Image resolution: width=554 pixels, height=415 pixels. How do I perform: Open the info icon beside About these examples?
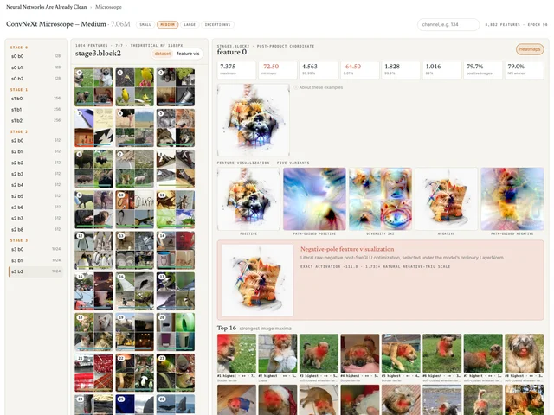[x=296, y=87]
